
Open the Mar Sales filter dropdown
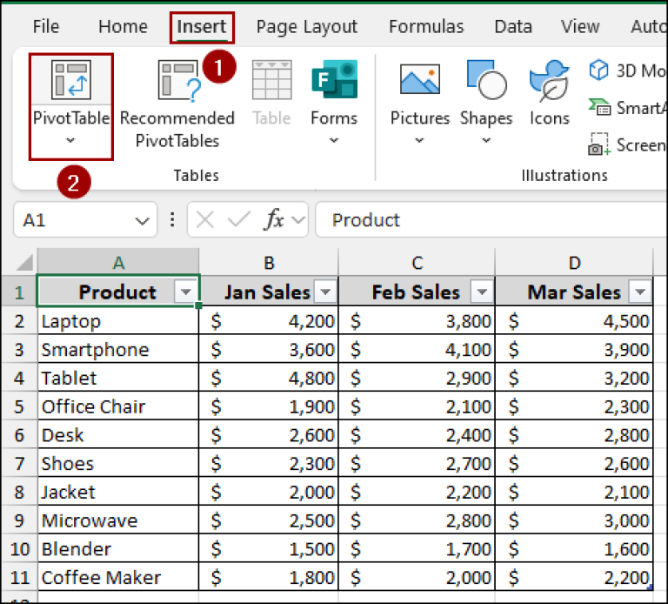click(x=640, y=292)
